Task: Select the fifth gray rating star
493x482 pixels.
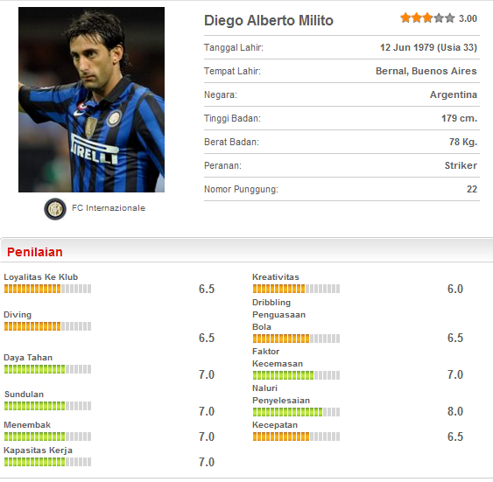Action: point(449,17)
